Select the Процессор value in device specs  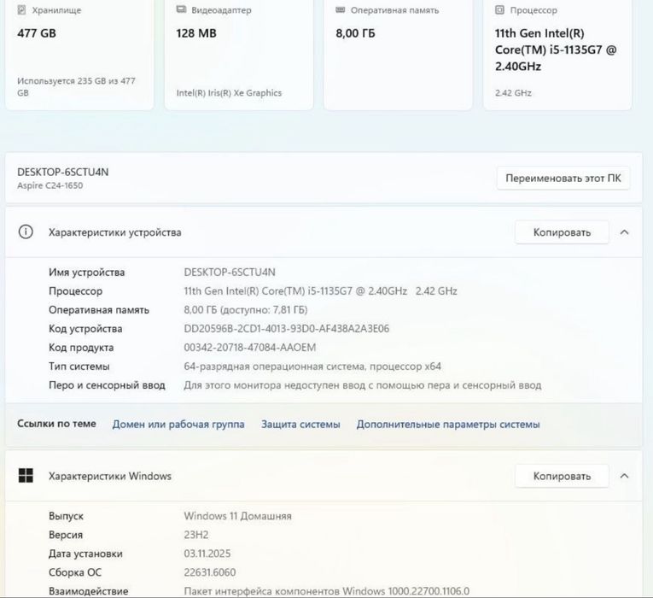click(320, 290)
